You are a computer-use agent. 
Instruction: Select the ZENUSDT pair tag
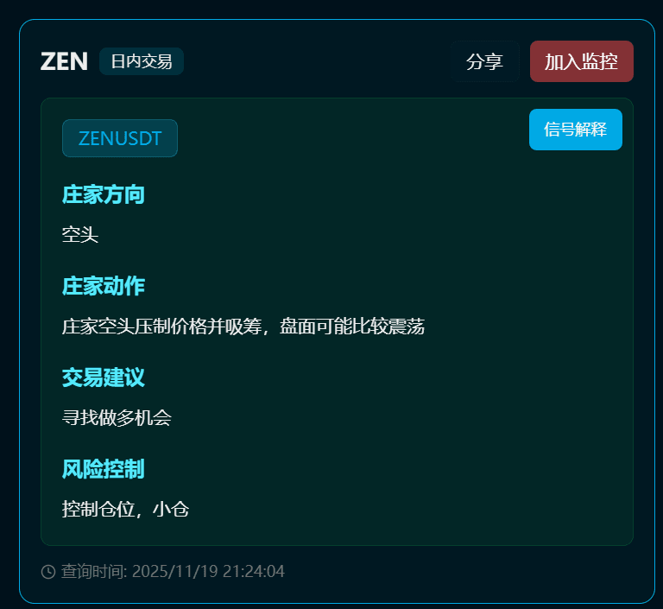[x=120, y=138]
